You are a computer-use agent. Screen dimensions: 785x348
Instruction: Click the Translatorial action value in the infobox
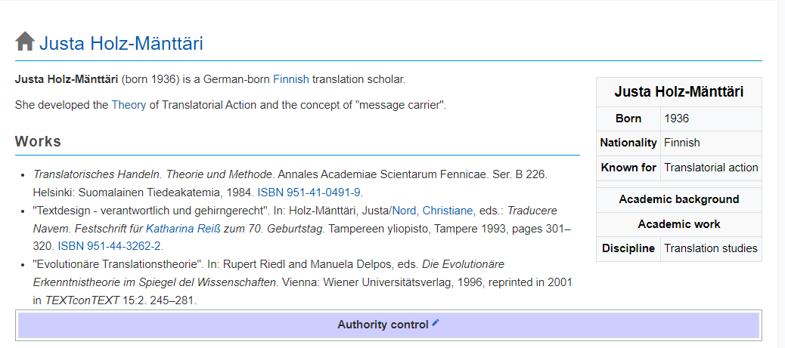[710, 168]
